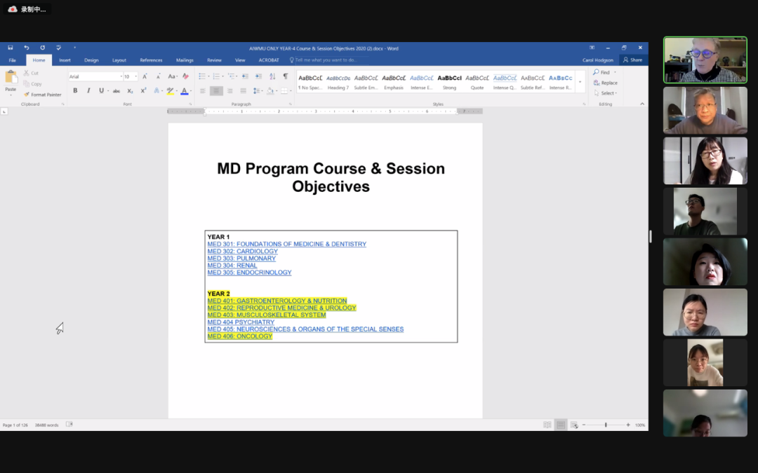Viewport: 758px width, 473px height.
Task: Open the MED 302: CARDIOLOGY link
Action: [242, 252]
